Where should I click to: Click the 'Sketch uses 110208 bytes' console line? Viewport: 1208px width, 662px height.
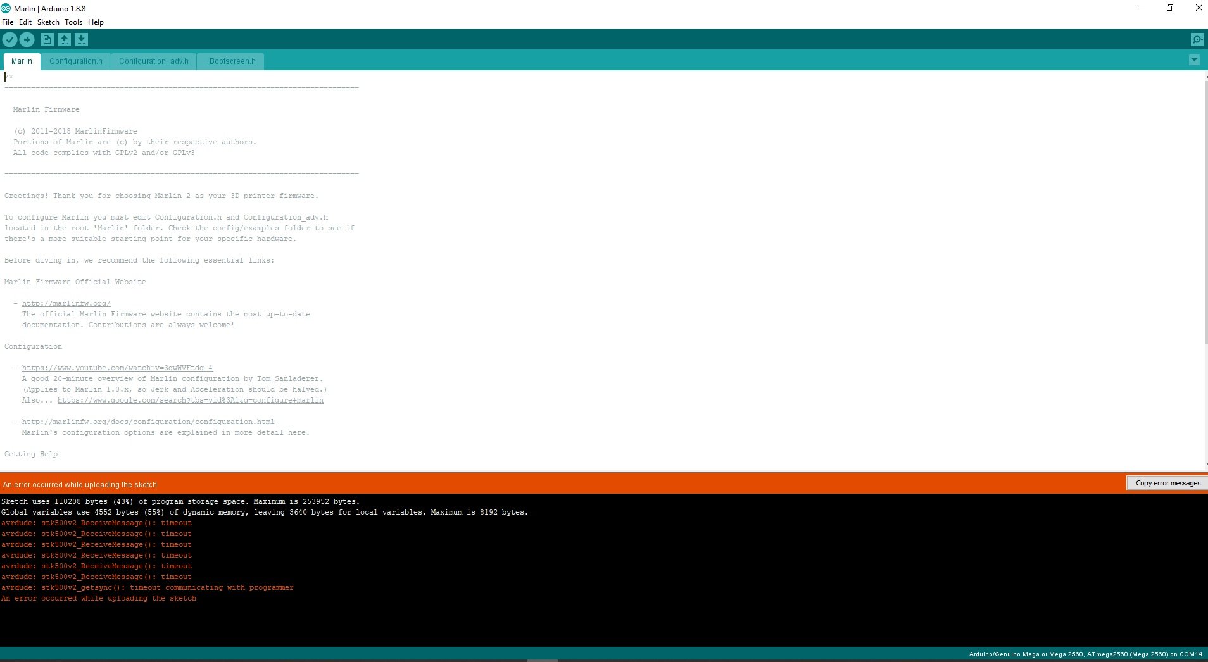point(180,501)
